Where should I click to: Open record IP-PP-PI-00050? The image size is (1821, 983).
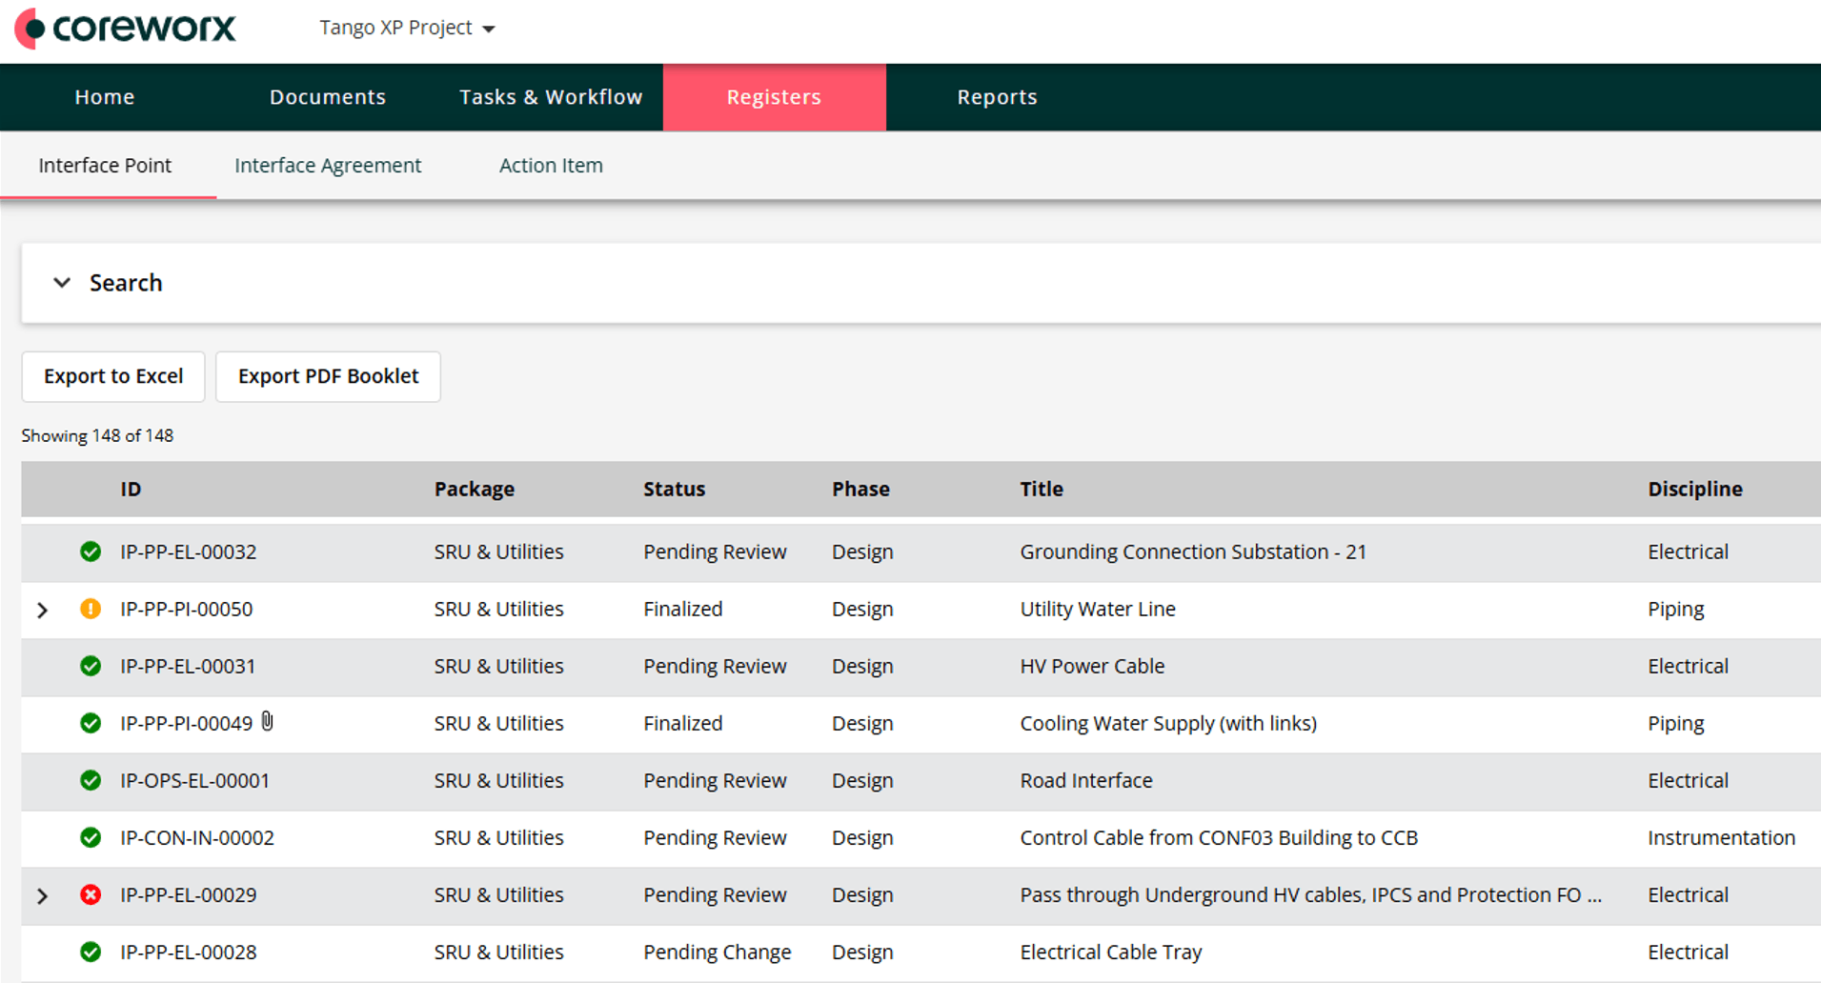click(186, 609)
